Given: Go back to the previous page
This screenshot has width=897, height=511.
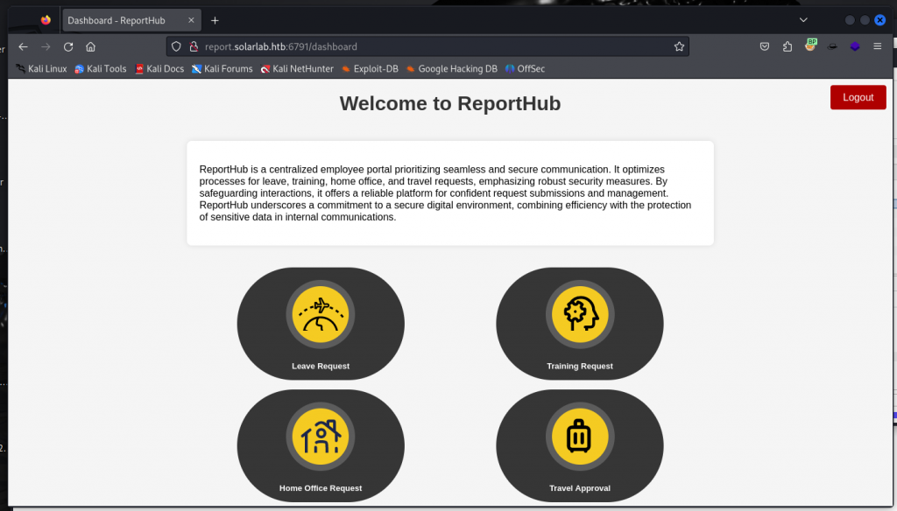Looking at the screenshot, I should click(23, 47).
